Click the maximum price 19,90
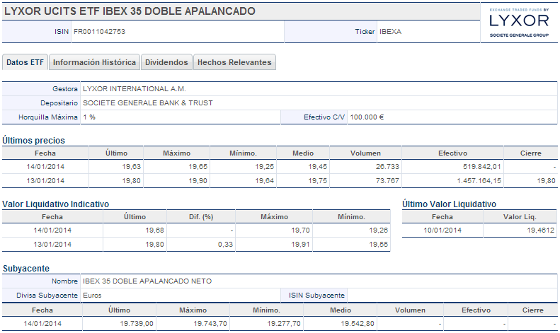 (x=198, y=181)
